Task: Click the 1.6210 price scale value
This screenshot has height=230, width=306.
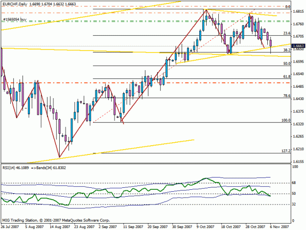Action: tap(298, 149)
